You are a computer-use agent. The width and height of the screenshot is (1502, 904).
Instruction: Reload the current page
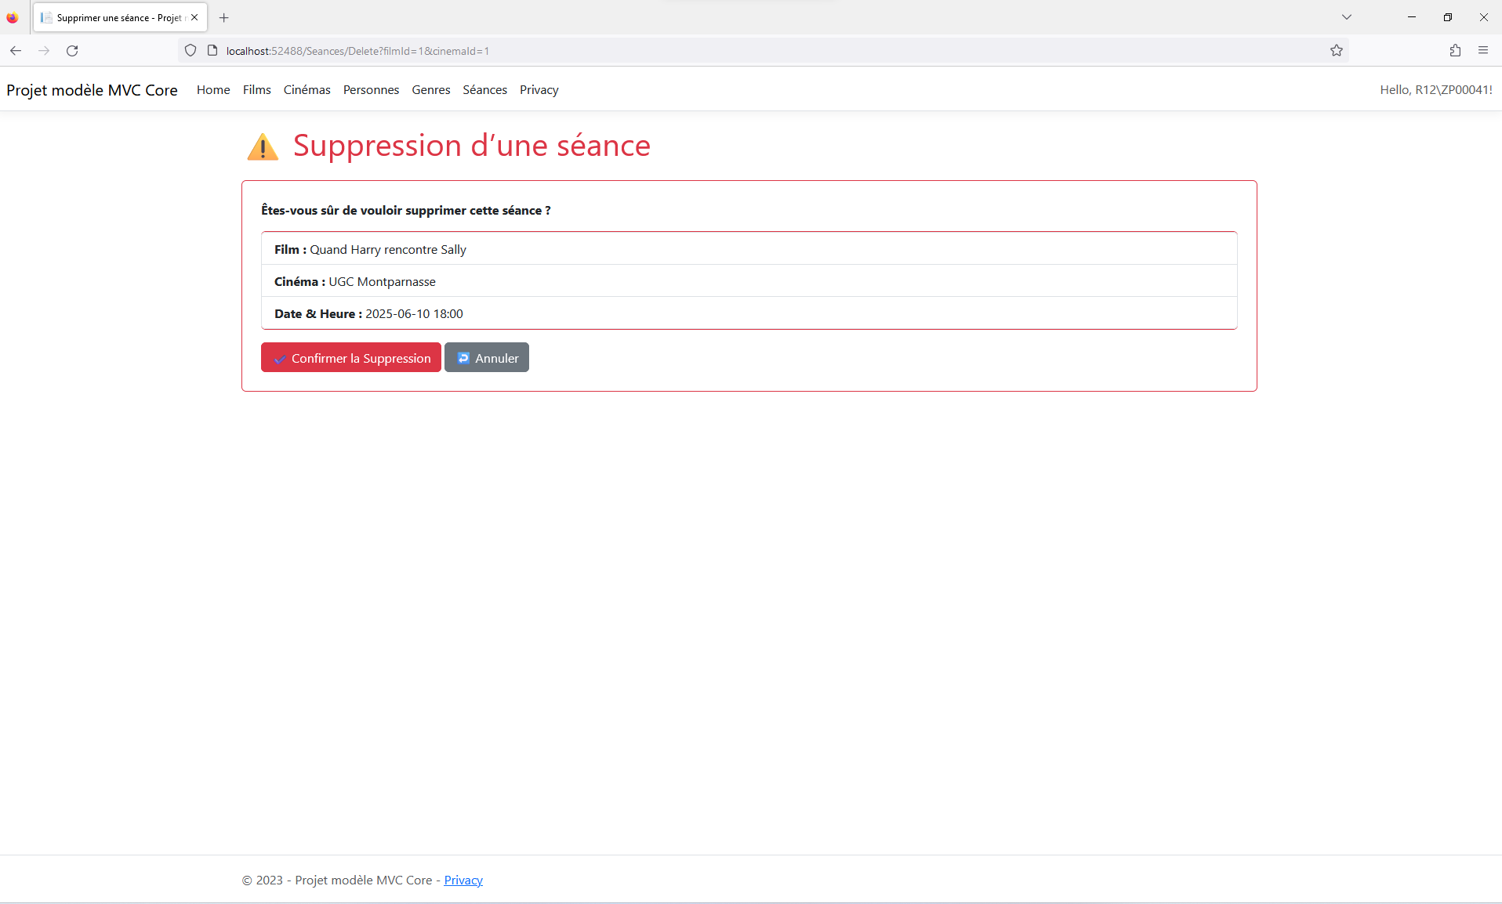coord(72,51)
